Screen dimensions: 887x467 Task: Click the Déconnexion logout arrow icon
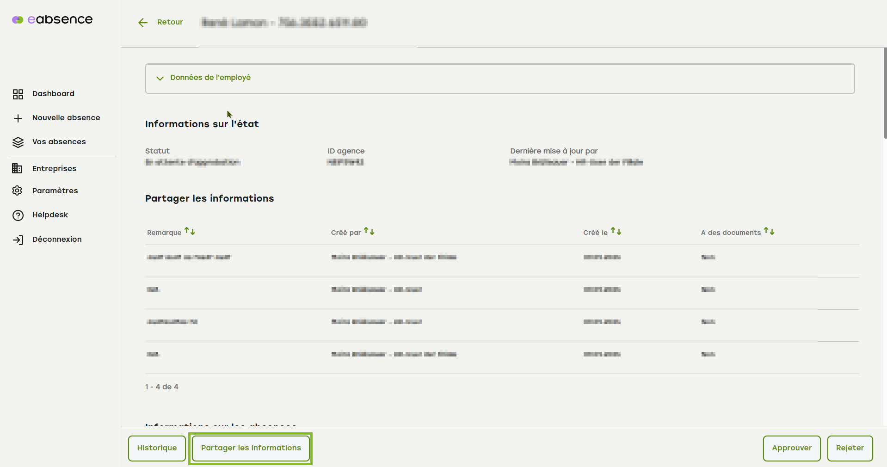click(x=18, y=240)
